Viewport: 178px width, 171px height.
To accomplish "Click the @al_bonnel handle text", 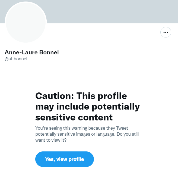I will coord(16,59).
